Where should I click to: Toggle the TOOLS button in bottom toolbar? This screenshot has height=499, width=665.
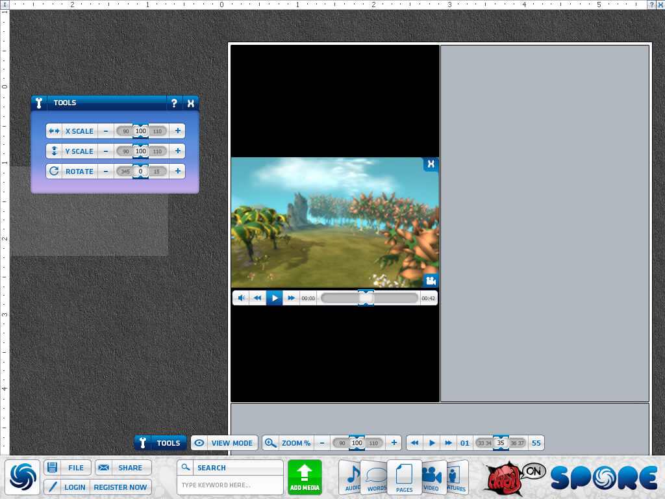(x=161, y=443)
